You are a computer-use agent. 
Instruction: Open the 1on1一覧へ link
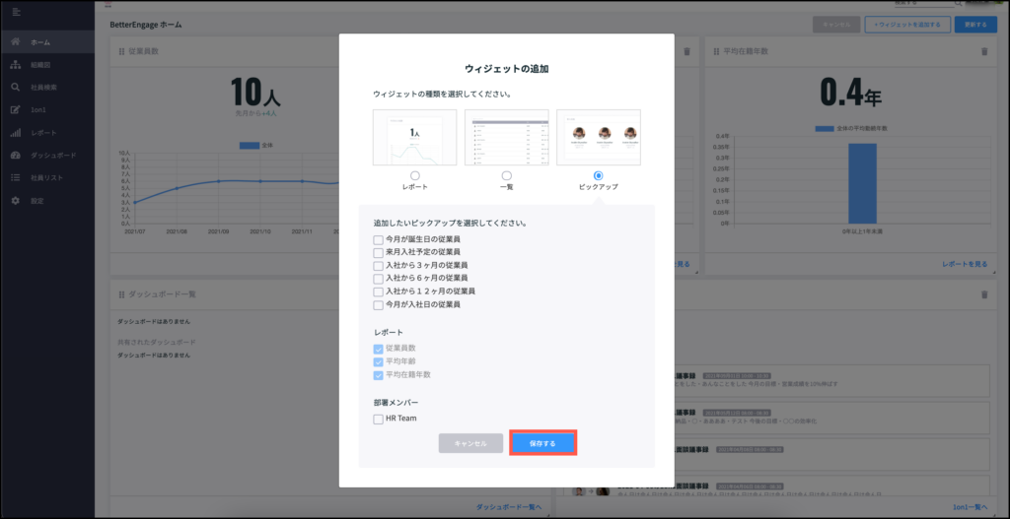(971, 507)
